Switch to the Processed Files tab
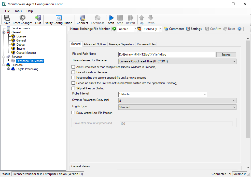Screen dimensions: 251x177 click(x=146, y=44)
